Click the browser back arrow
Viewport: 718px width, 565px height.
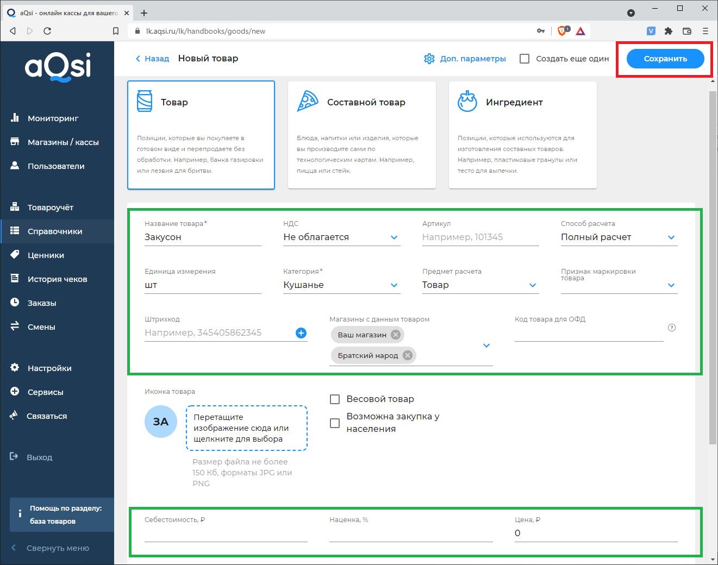[x=13, y=31]
